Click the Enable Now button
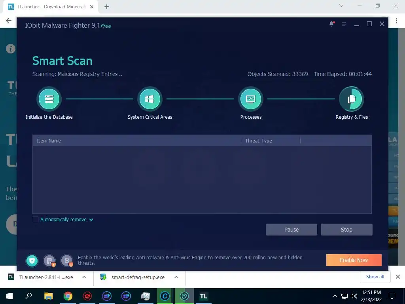Viewport: 405px width, 304px height. point(354,260)
